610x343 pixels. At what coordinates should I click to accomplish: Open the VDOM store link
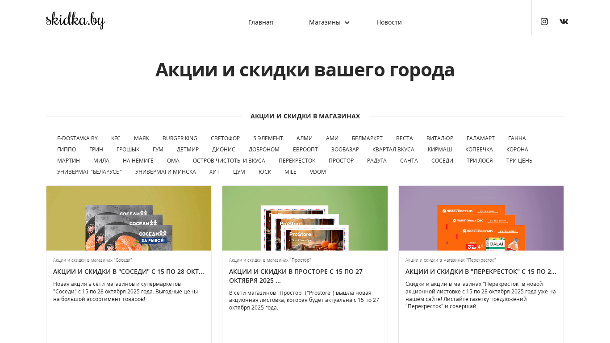coord(318,171)
